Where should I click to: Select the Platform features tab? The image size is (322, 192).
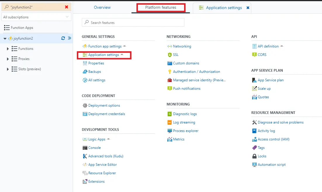[161, 8]
